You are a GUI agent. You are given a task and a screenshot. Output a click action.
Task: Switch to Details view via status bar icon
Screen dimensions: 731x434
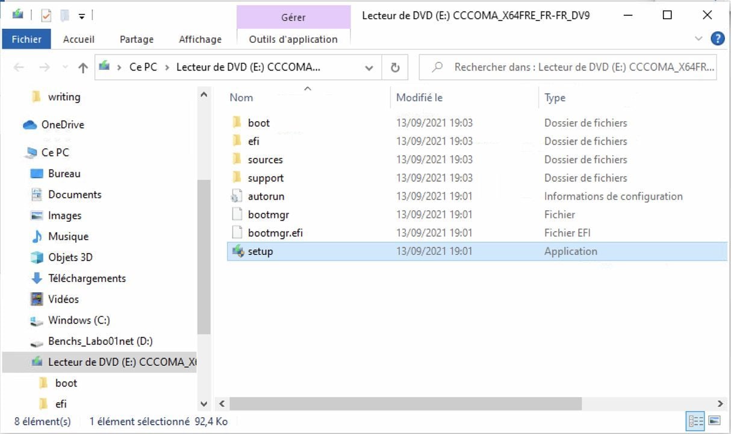click(x=695, y=421)
